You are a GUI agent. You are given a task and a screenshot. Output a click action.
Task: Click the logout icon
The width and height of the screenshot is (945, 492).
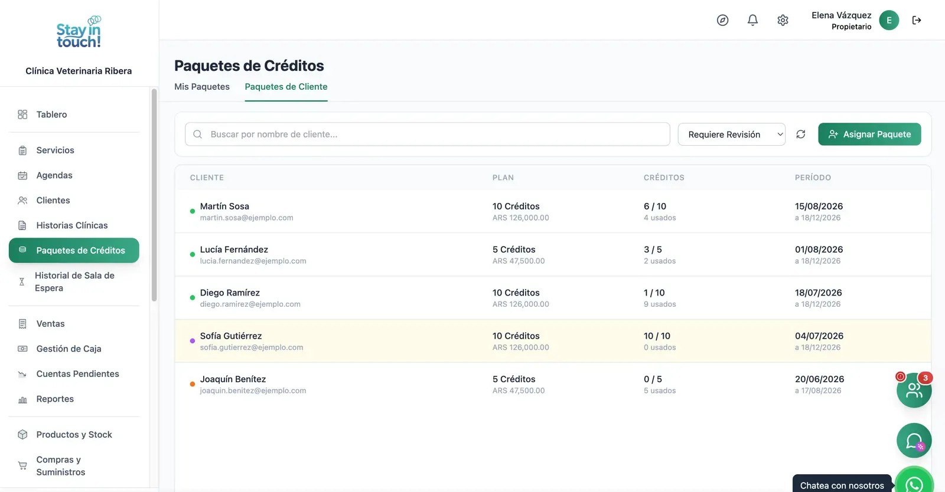[x=917, y=20]
